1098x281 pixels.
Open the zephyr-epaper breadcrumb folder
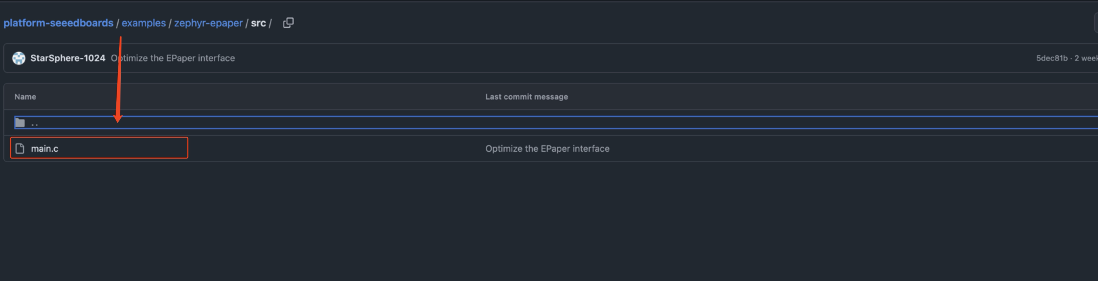208,23
